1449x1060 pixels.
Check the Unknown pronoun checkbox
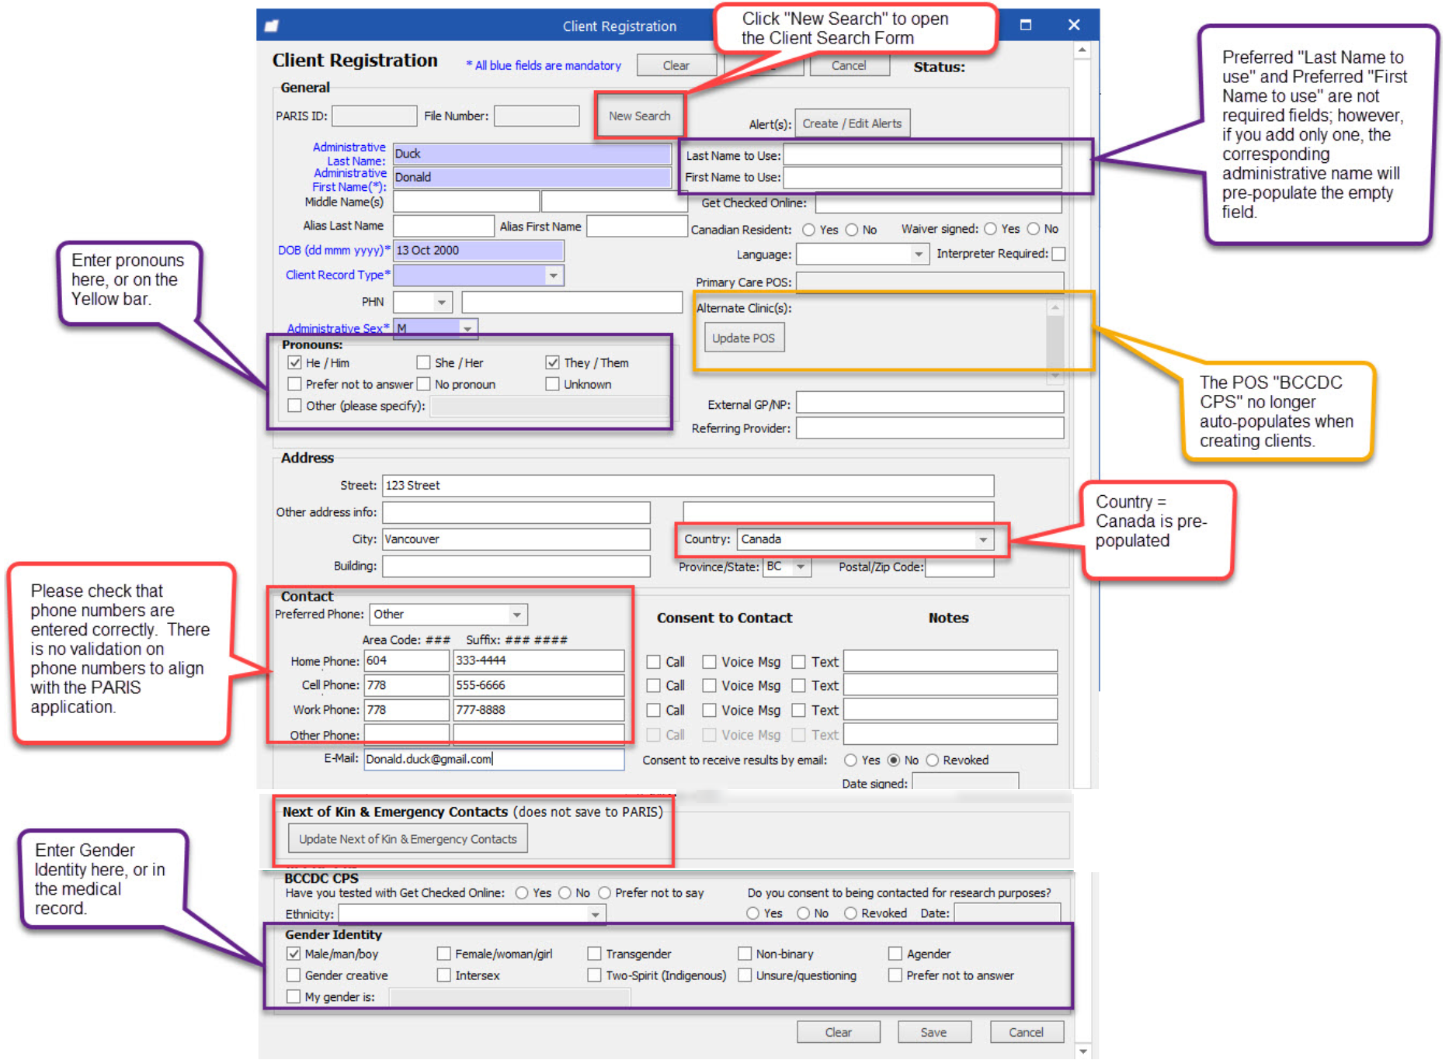coord(552,384)
